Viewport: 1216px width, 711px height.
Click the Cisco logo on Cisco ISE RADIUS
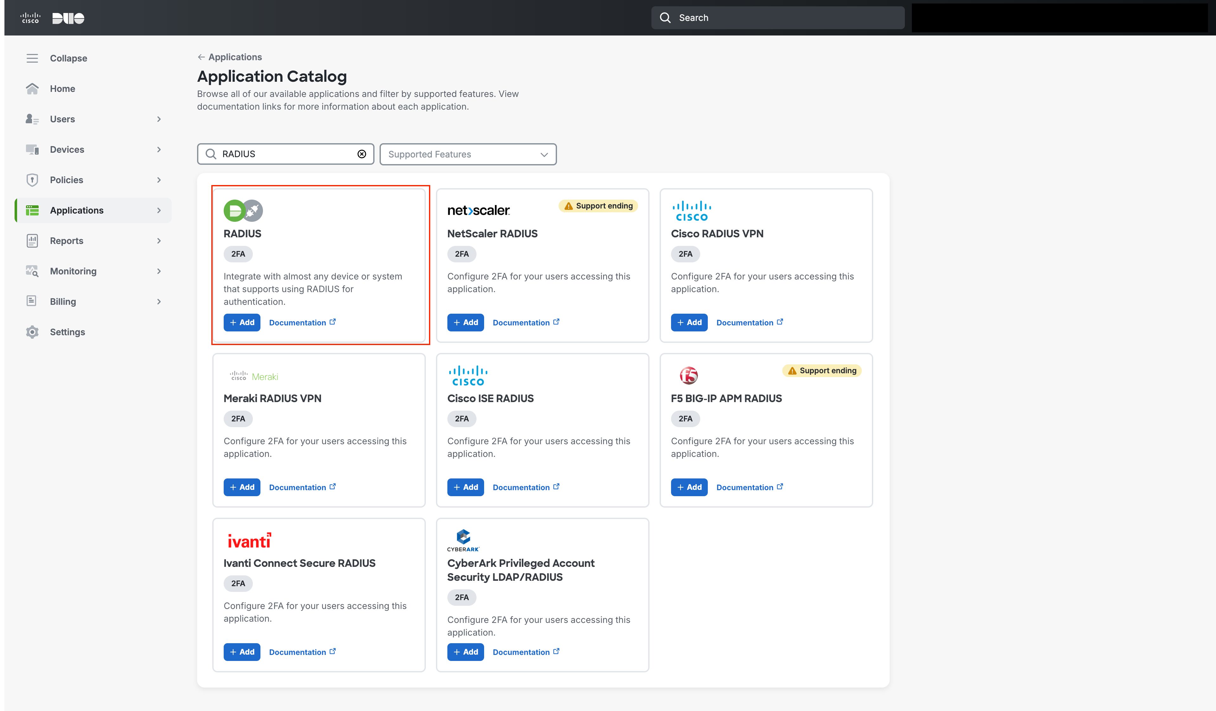coord(468,375)
